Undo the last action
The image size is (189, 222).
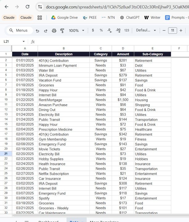38,31
